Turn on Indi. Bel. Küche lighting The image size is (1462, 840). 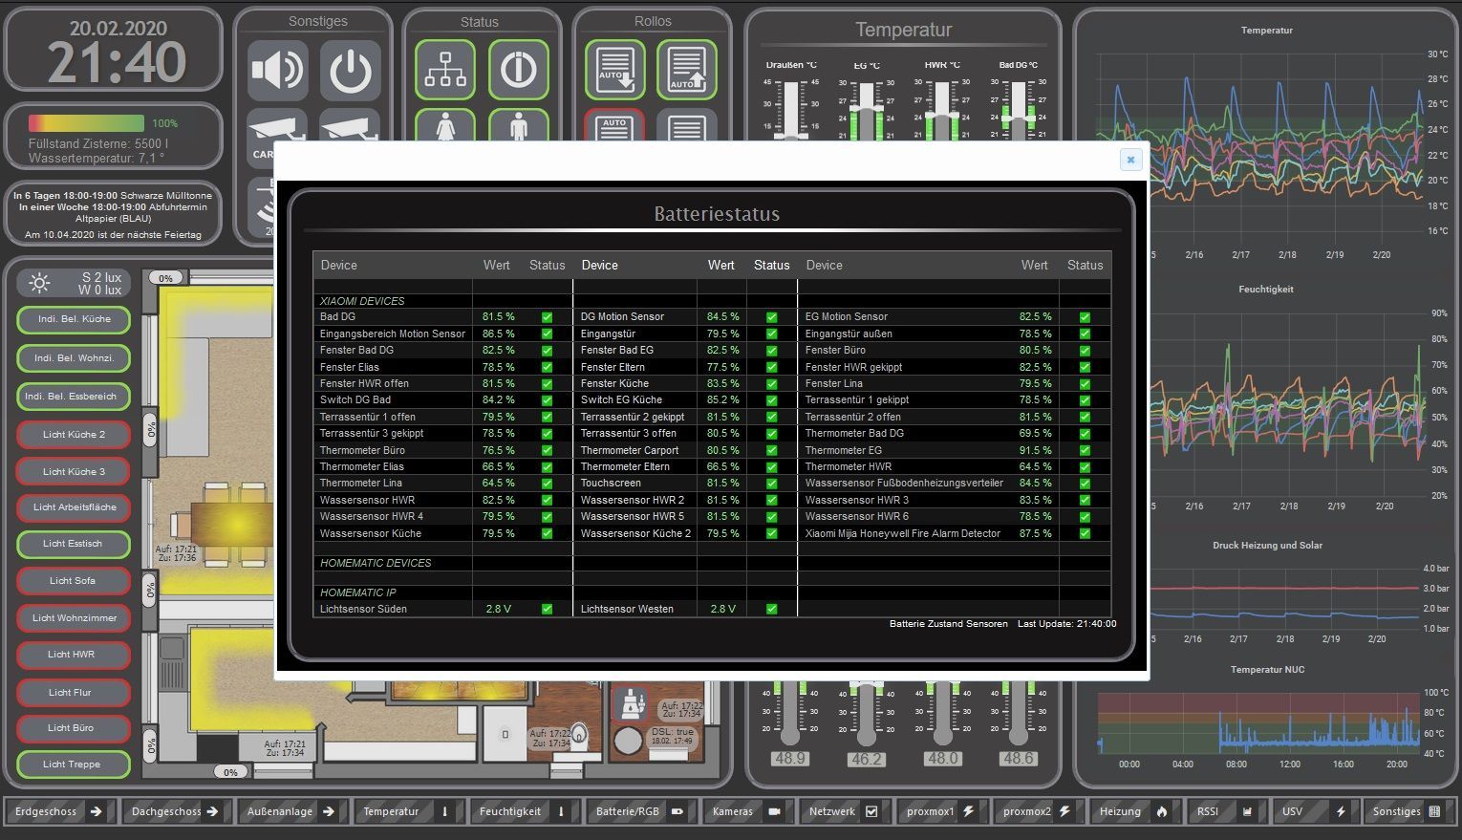coord(74,319)
